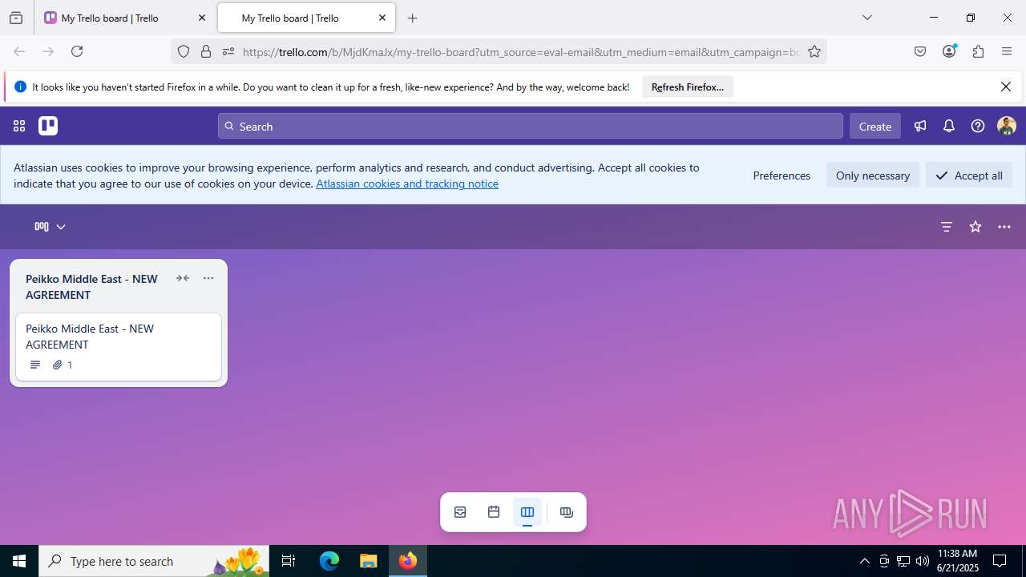
Task: Show hidden system tray icons
Action: click(864, 561)
